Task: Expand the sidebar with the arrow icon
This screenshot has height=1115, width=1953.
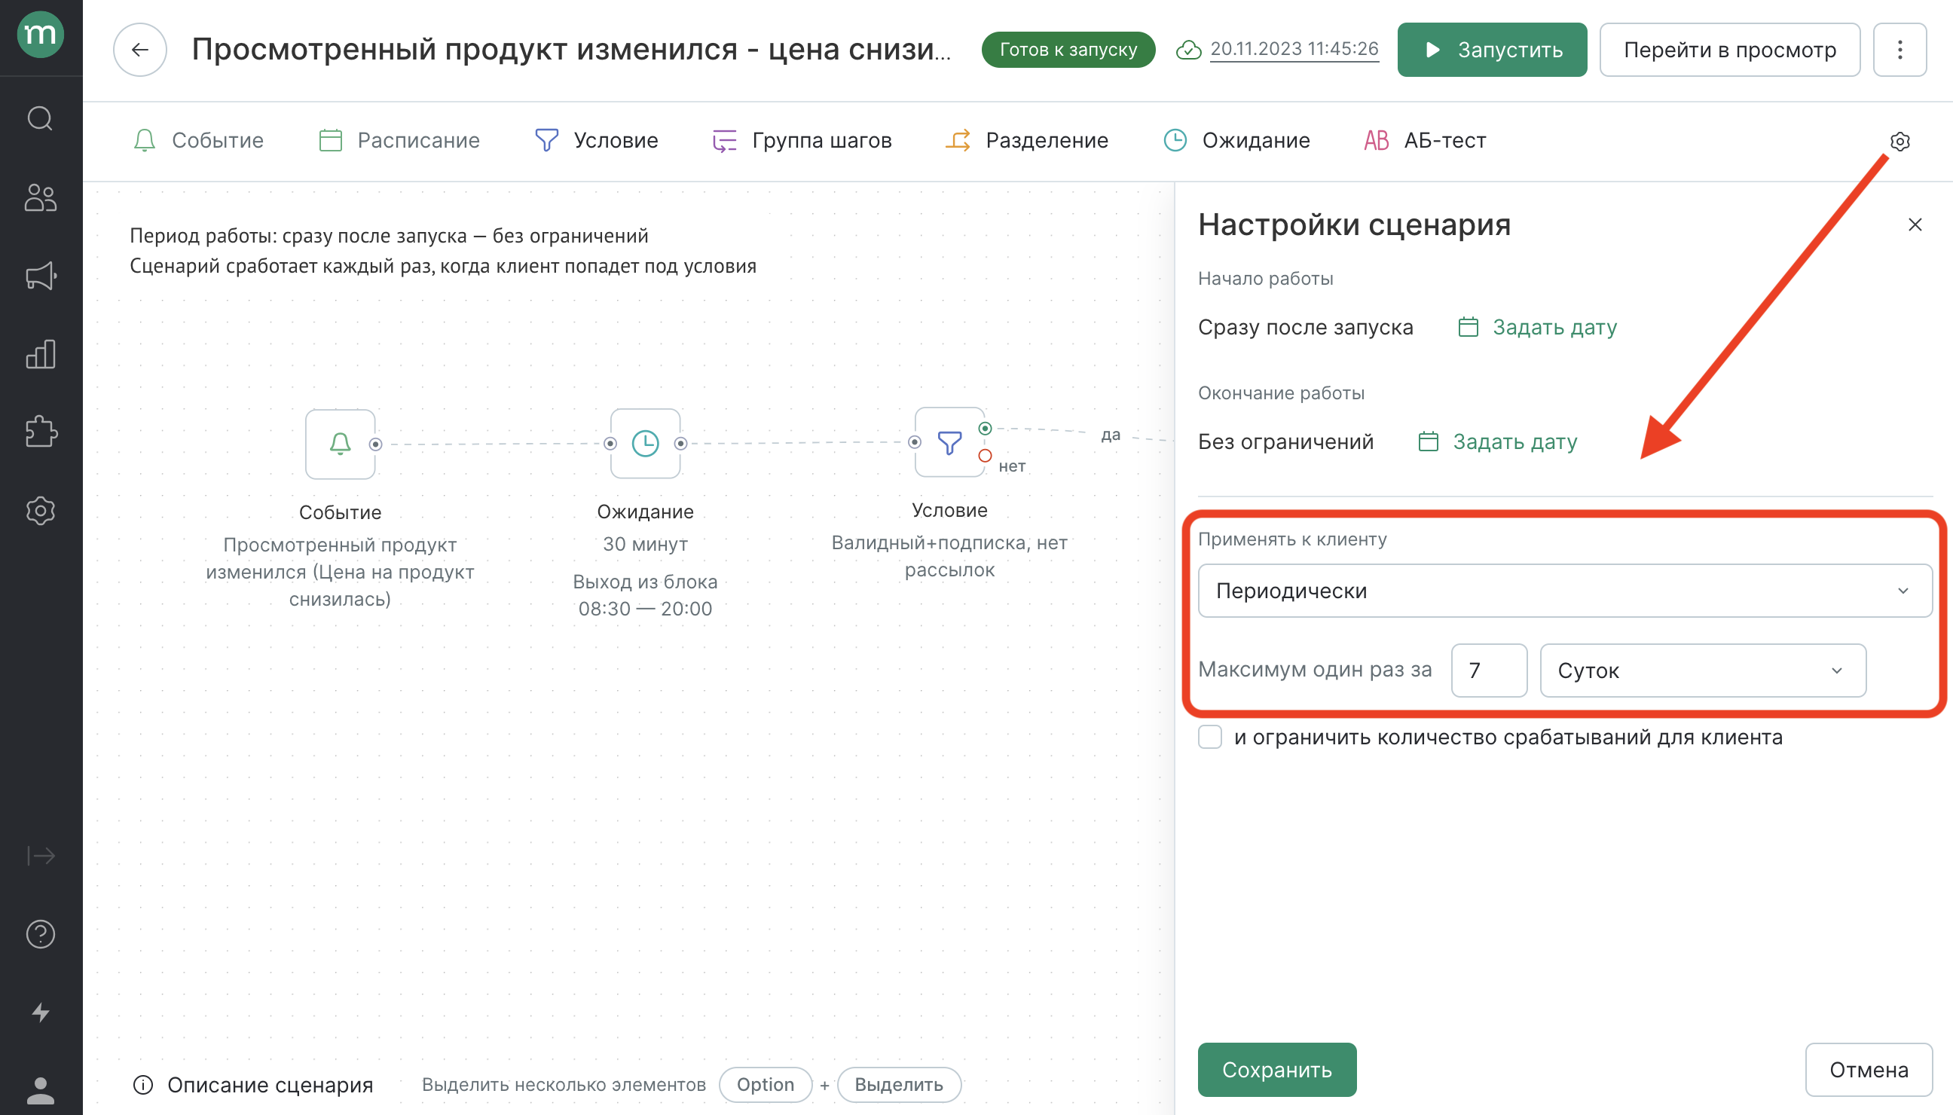Action: tap(40, 855)
